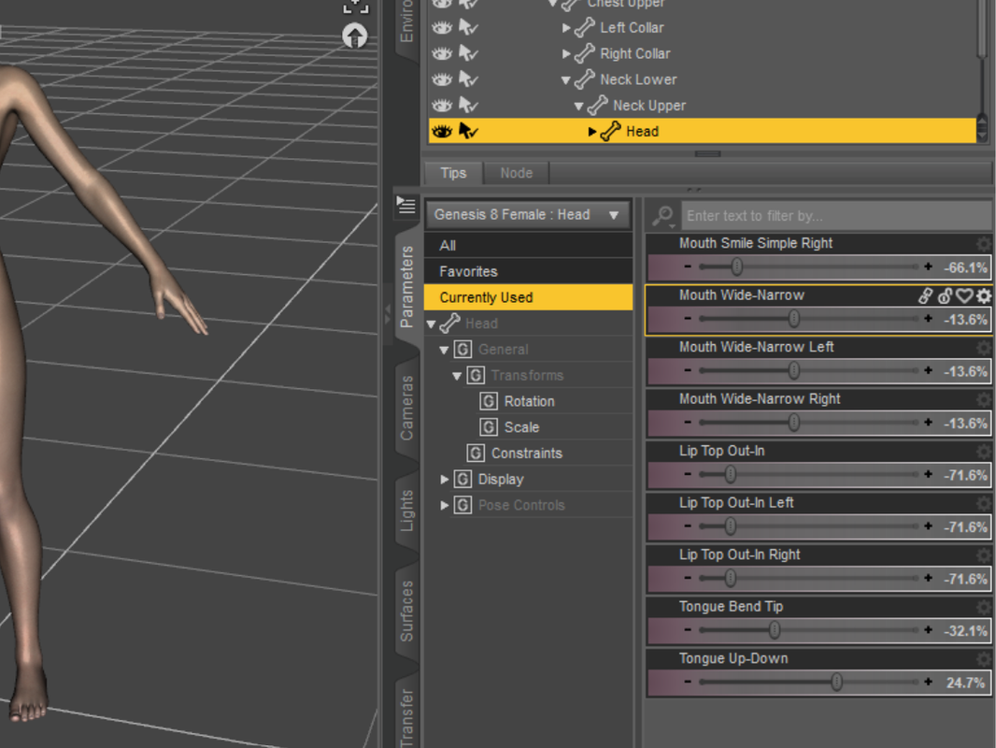Image resolution: width=996 pixels, height=748 pixels.
Task: Click the search magnifier filter icon
Action: click(663, 216)
